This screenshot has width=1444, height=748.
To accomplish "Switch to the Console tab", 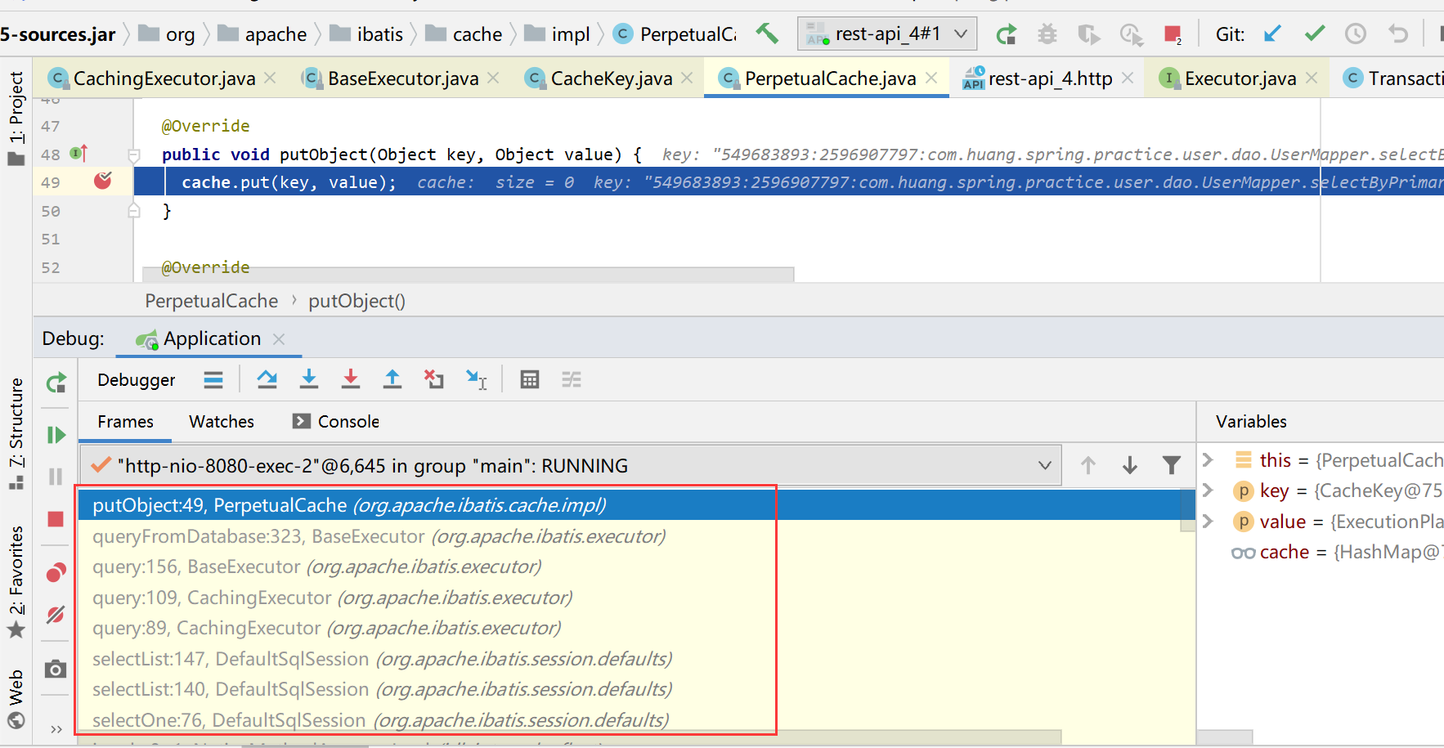I will coord(336,422).
